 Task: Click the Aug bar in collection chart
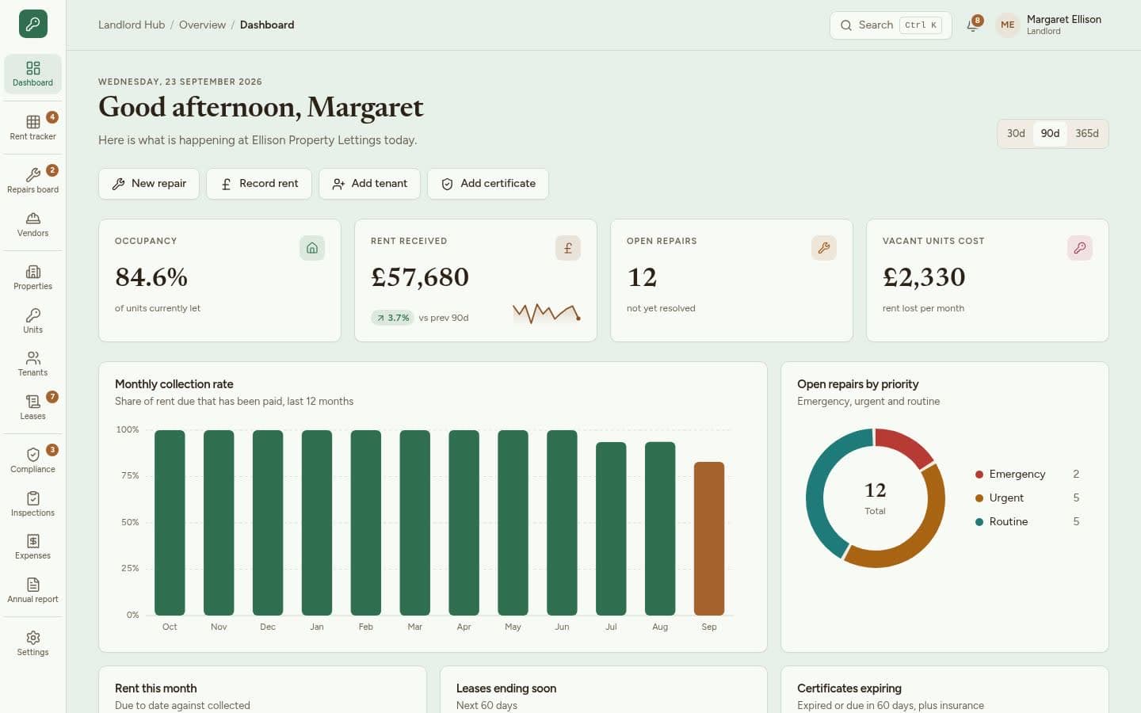click(x=660, y=528)
